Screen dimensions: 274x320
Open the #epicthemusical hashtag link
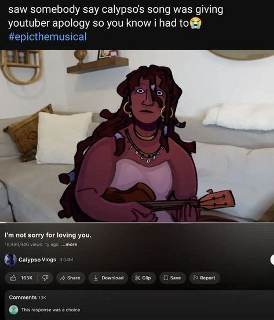click(x=48, y=37)
